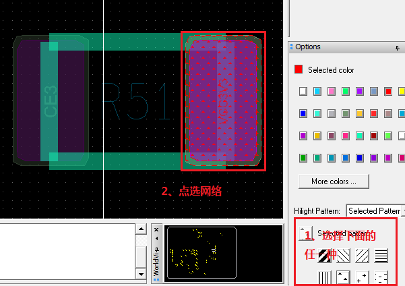Select the horizontal lines highlight pattern

point(381,255)
